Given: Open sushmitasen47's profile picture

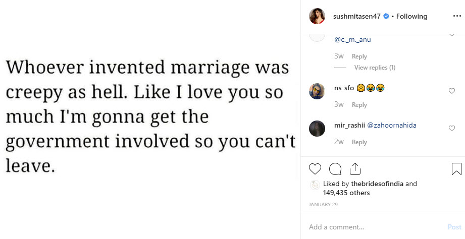Looking at the screenshot, I should 317,16.
